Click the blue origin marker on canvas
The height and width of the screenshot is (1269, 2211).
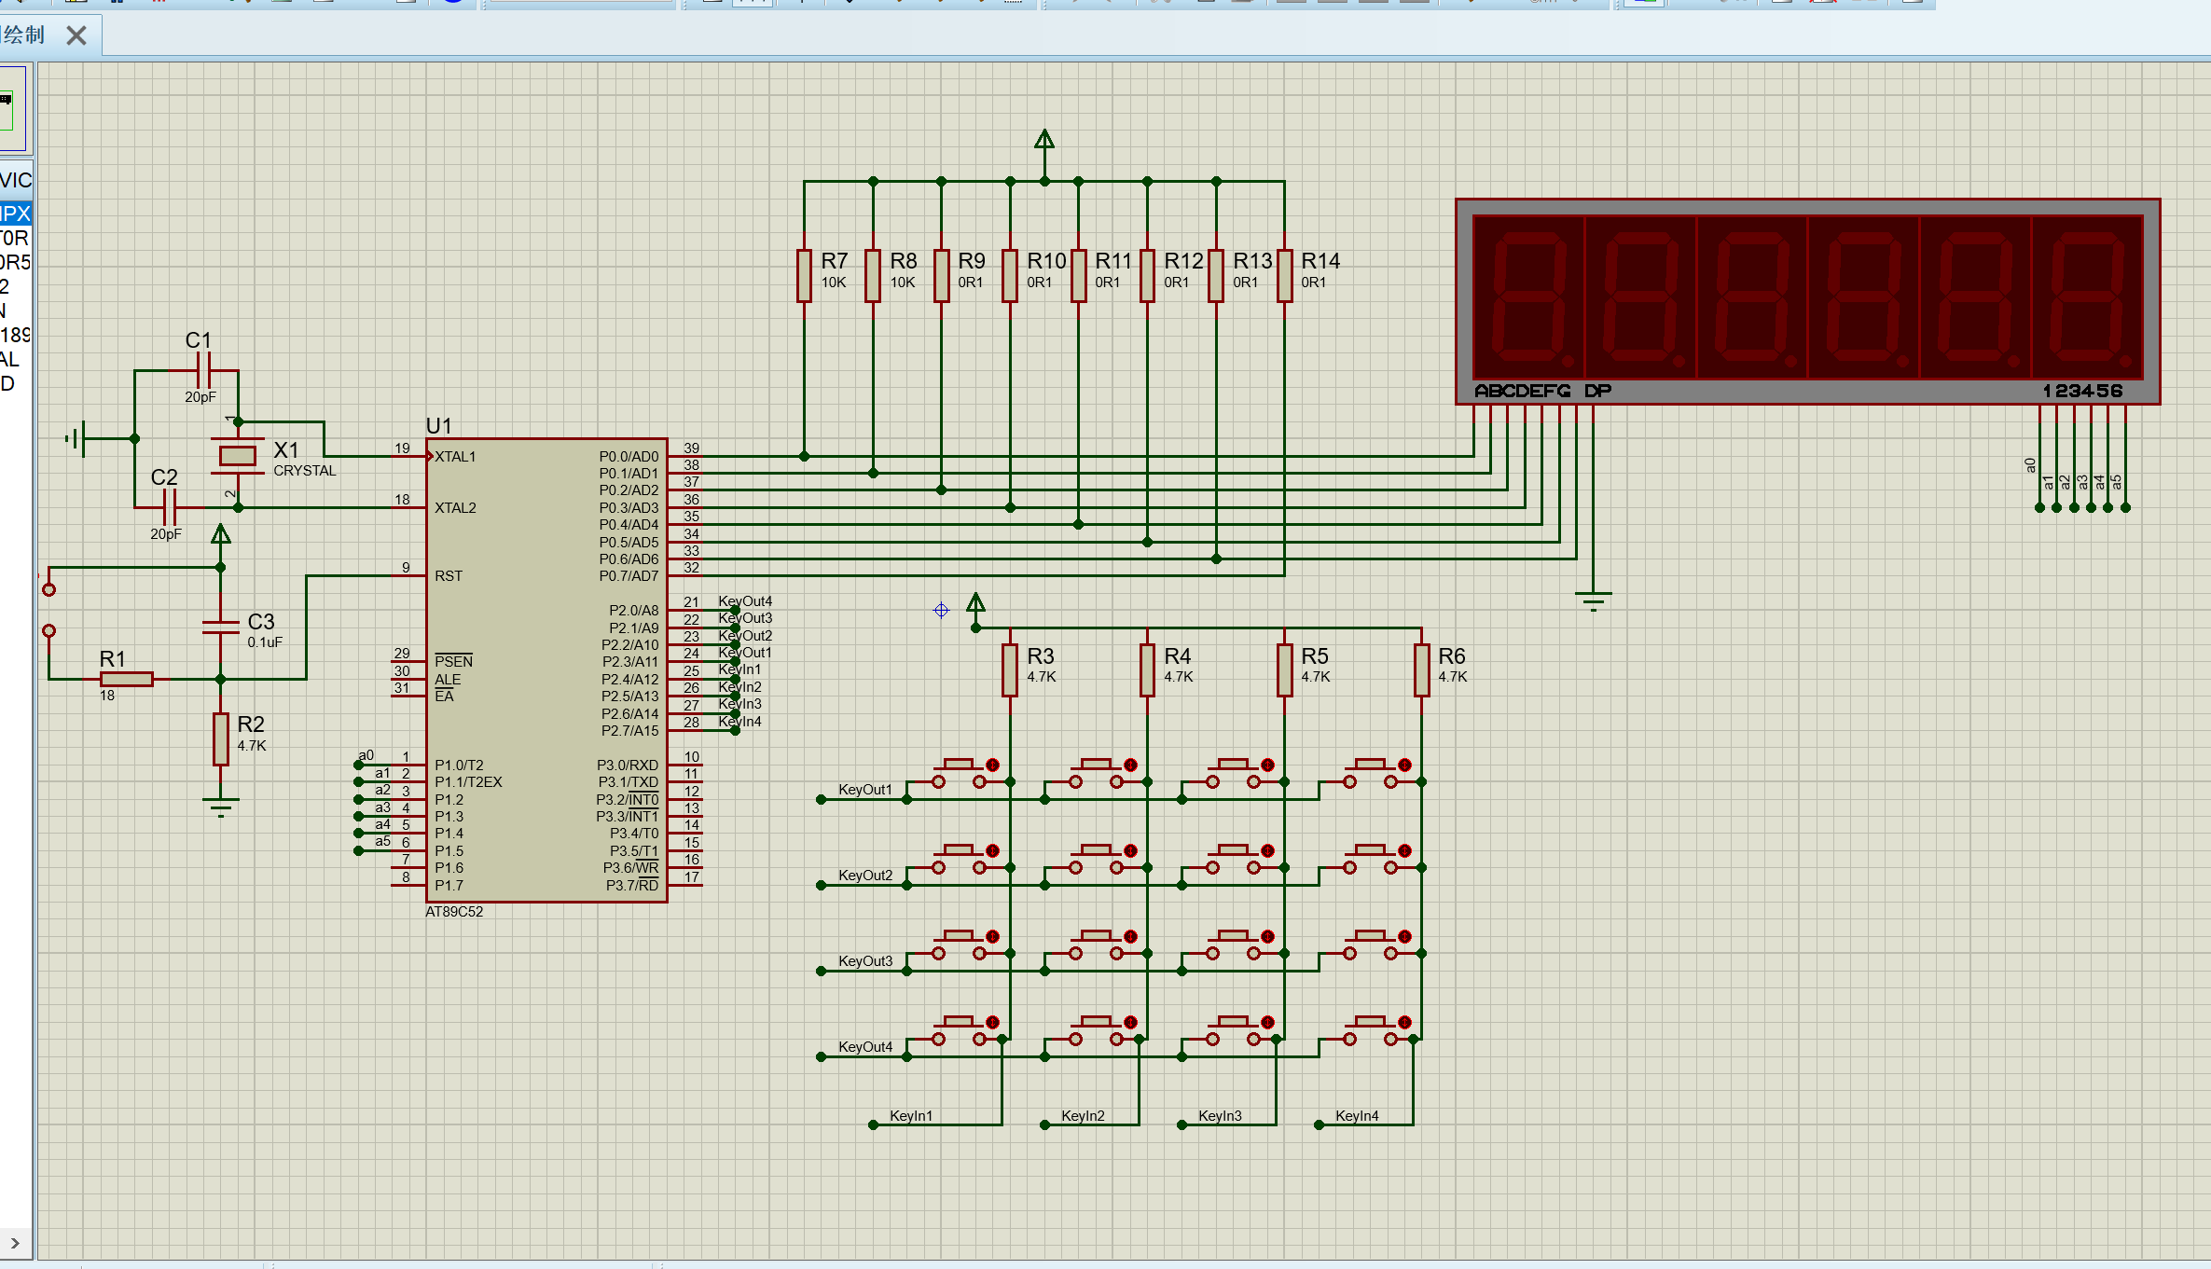click(941, 610)
